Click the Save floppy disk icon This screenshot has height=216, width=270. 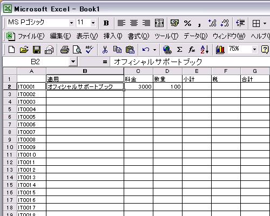pyautogui.click(x=37, y=50)
